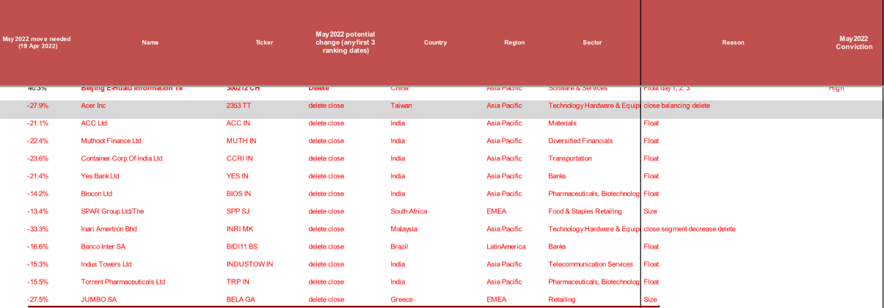Select the Retailing sector cell
The width and height of the screenshot is (884, 308).
point(562,299)
